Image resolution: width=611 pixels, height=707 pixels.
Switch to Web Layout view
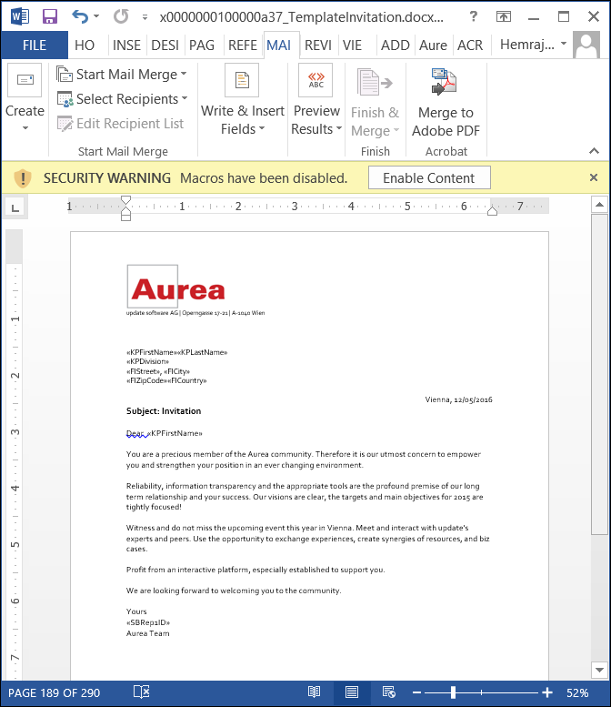[388, 692]
